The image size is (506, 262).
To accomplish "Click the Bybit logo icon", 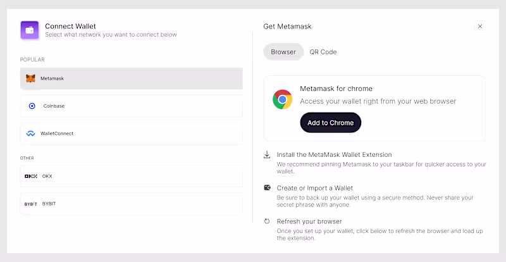I will click(30, 204).
